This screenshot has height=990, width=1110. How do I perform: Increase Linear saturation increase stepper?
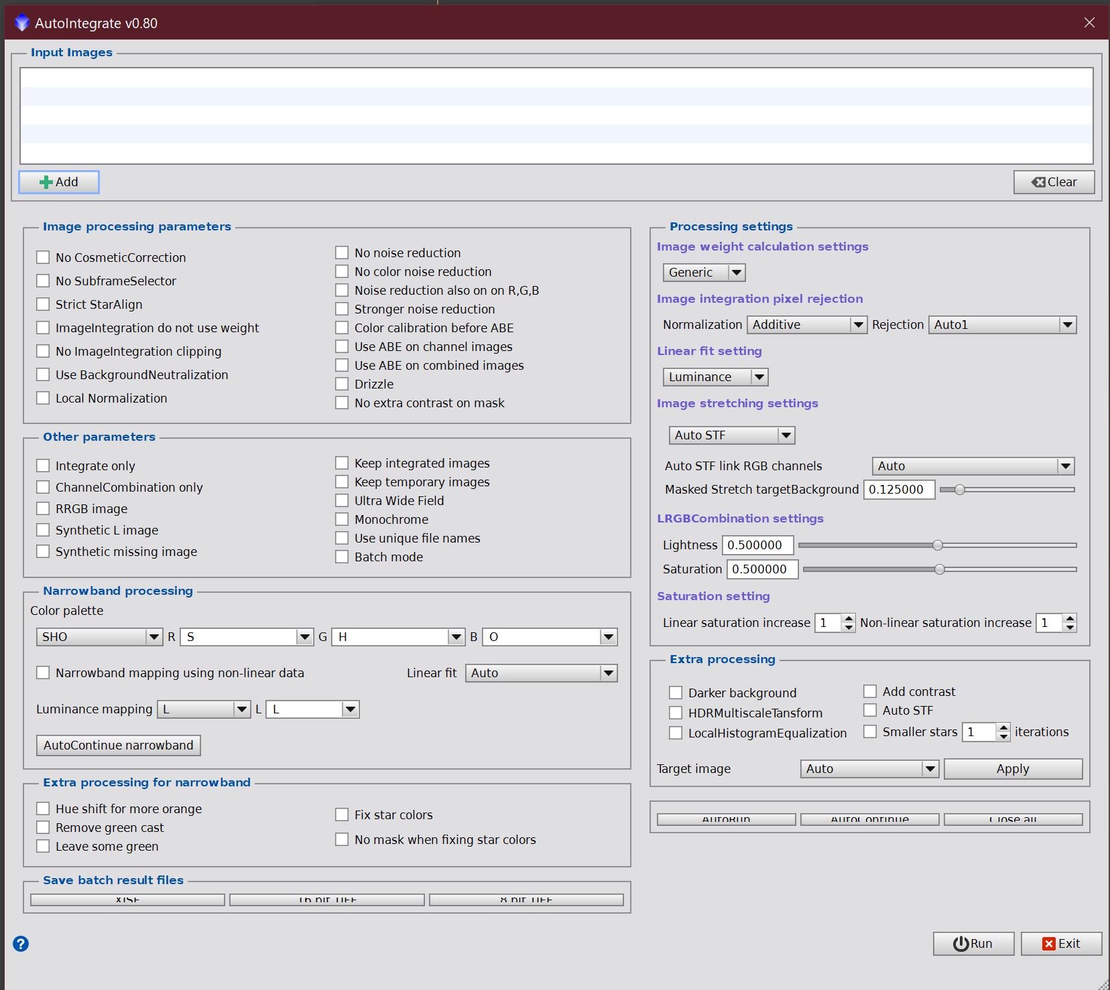pyautogui.click(x=849, y=618)
